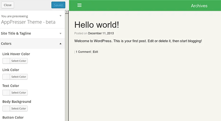This screenshot has height=121, width=221.
Task: Click the Edit post link
Action: pyautogui.click(x=96, y=52)
